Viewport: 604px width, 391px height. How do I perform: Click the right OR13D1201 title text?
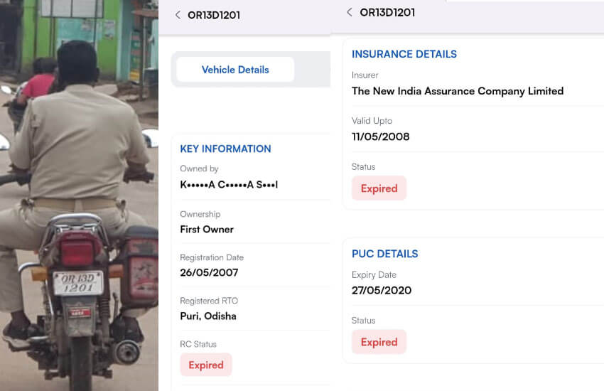tap(387, 12)
